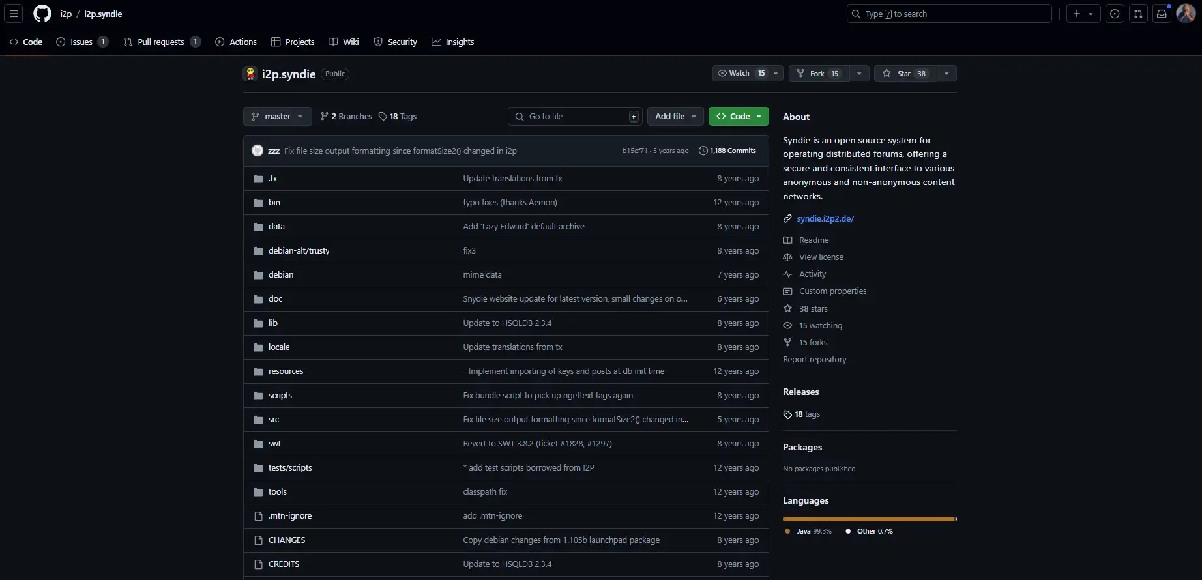Expand the Fork options dropdown arrow
Viewport: 1202px width, 580px height.
[x=859, y=74]
